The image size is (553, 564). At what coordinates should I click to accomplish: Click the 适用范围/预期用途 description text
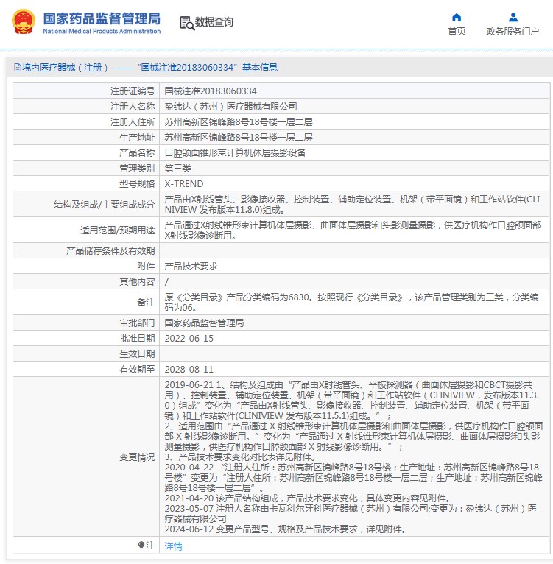coord(353,230)
